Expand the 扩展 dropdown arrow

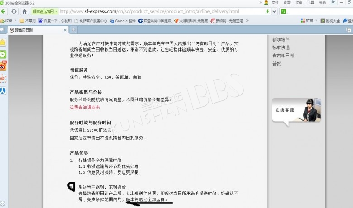tap(316, 20)
